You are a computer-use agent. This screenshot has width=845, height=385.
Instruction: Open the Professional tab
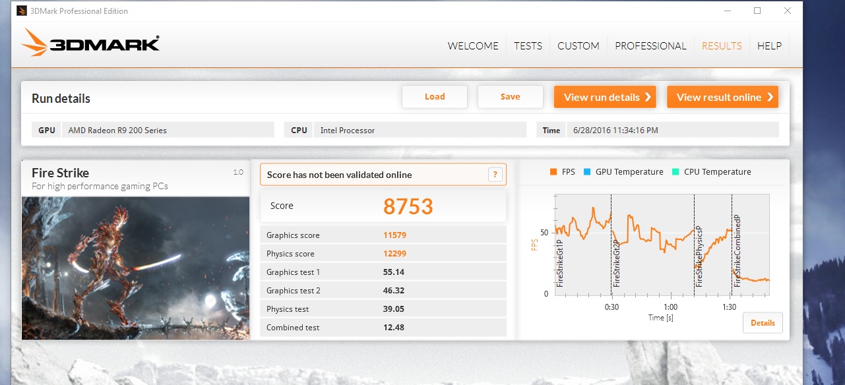tap(650, 45)
